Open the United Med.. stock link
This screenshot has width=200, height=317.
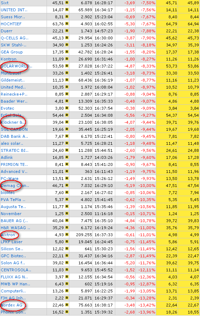point(13,88)
